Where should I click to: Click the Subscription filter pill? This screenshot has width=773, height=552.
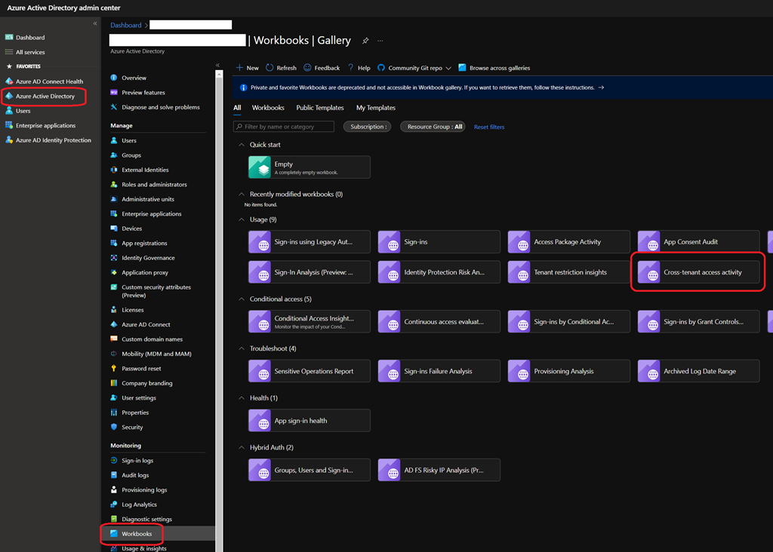tap(368, 127)
